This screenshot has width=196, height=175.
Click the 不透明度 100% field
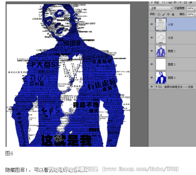[190, 8]
